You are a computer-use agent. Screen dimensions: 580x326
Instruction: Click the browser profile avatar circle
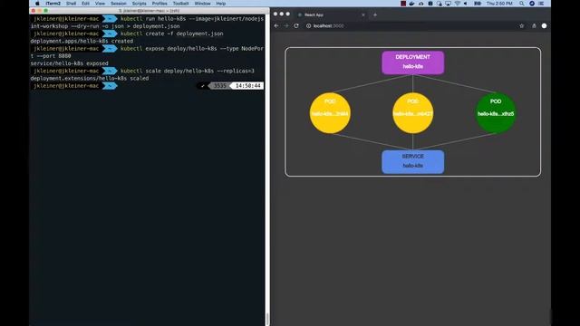(544, 26)
